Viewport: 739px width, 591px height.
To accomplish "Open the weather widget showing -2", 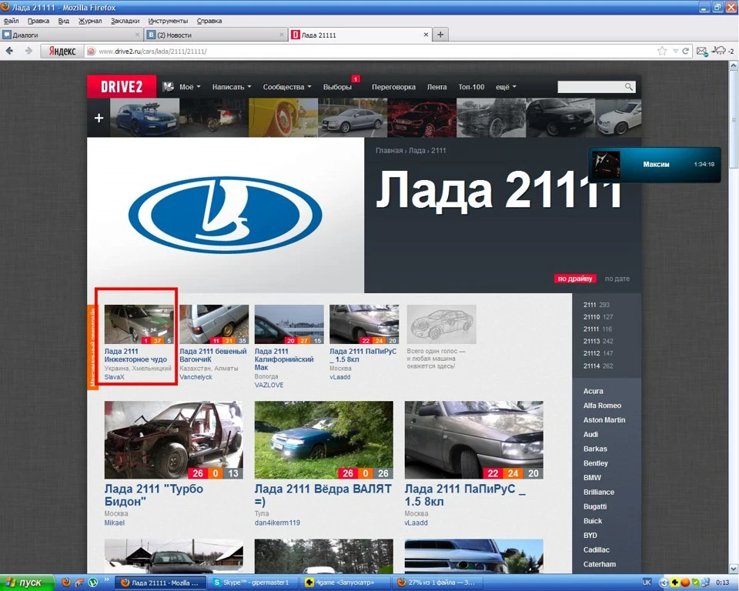I will (x=723, y=51).
